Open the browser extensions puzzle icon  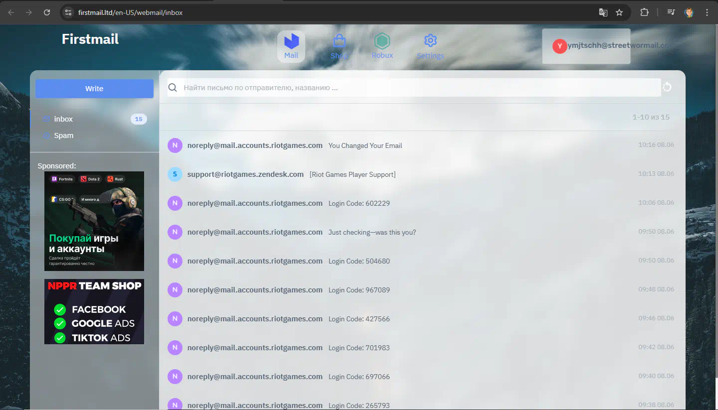(644, 12)
